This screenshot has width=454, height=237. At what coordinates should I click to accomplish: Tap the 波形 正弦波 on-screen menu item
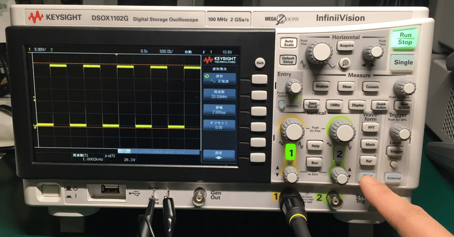[219, 79]
